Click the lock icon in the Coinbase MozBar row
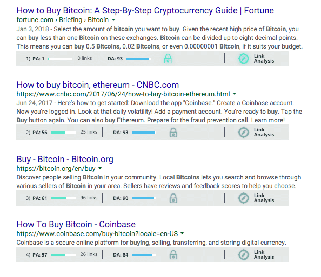321x277 pixels. coord(173,255)
